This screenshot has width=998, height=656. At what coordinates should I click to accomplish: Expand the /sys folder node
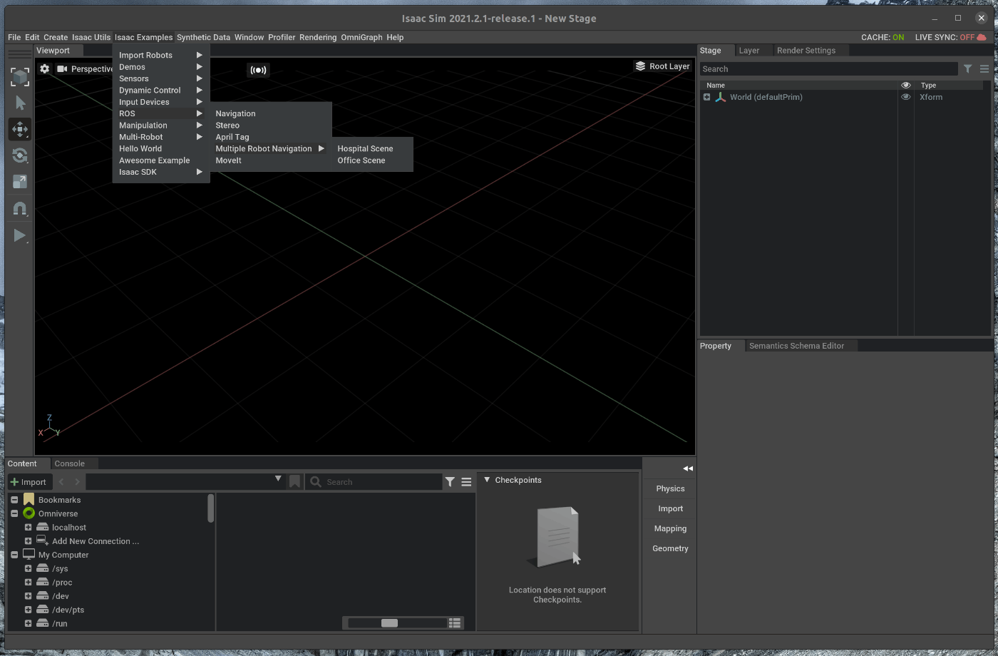(28, 568)
